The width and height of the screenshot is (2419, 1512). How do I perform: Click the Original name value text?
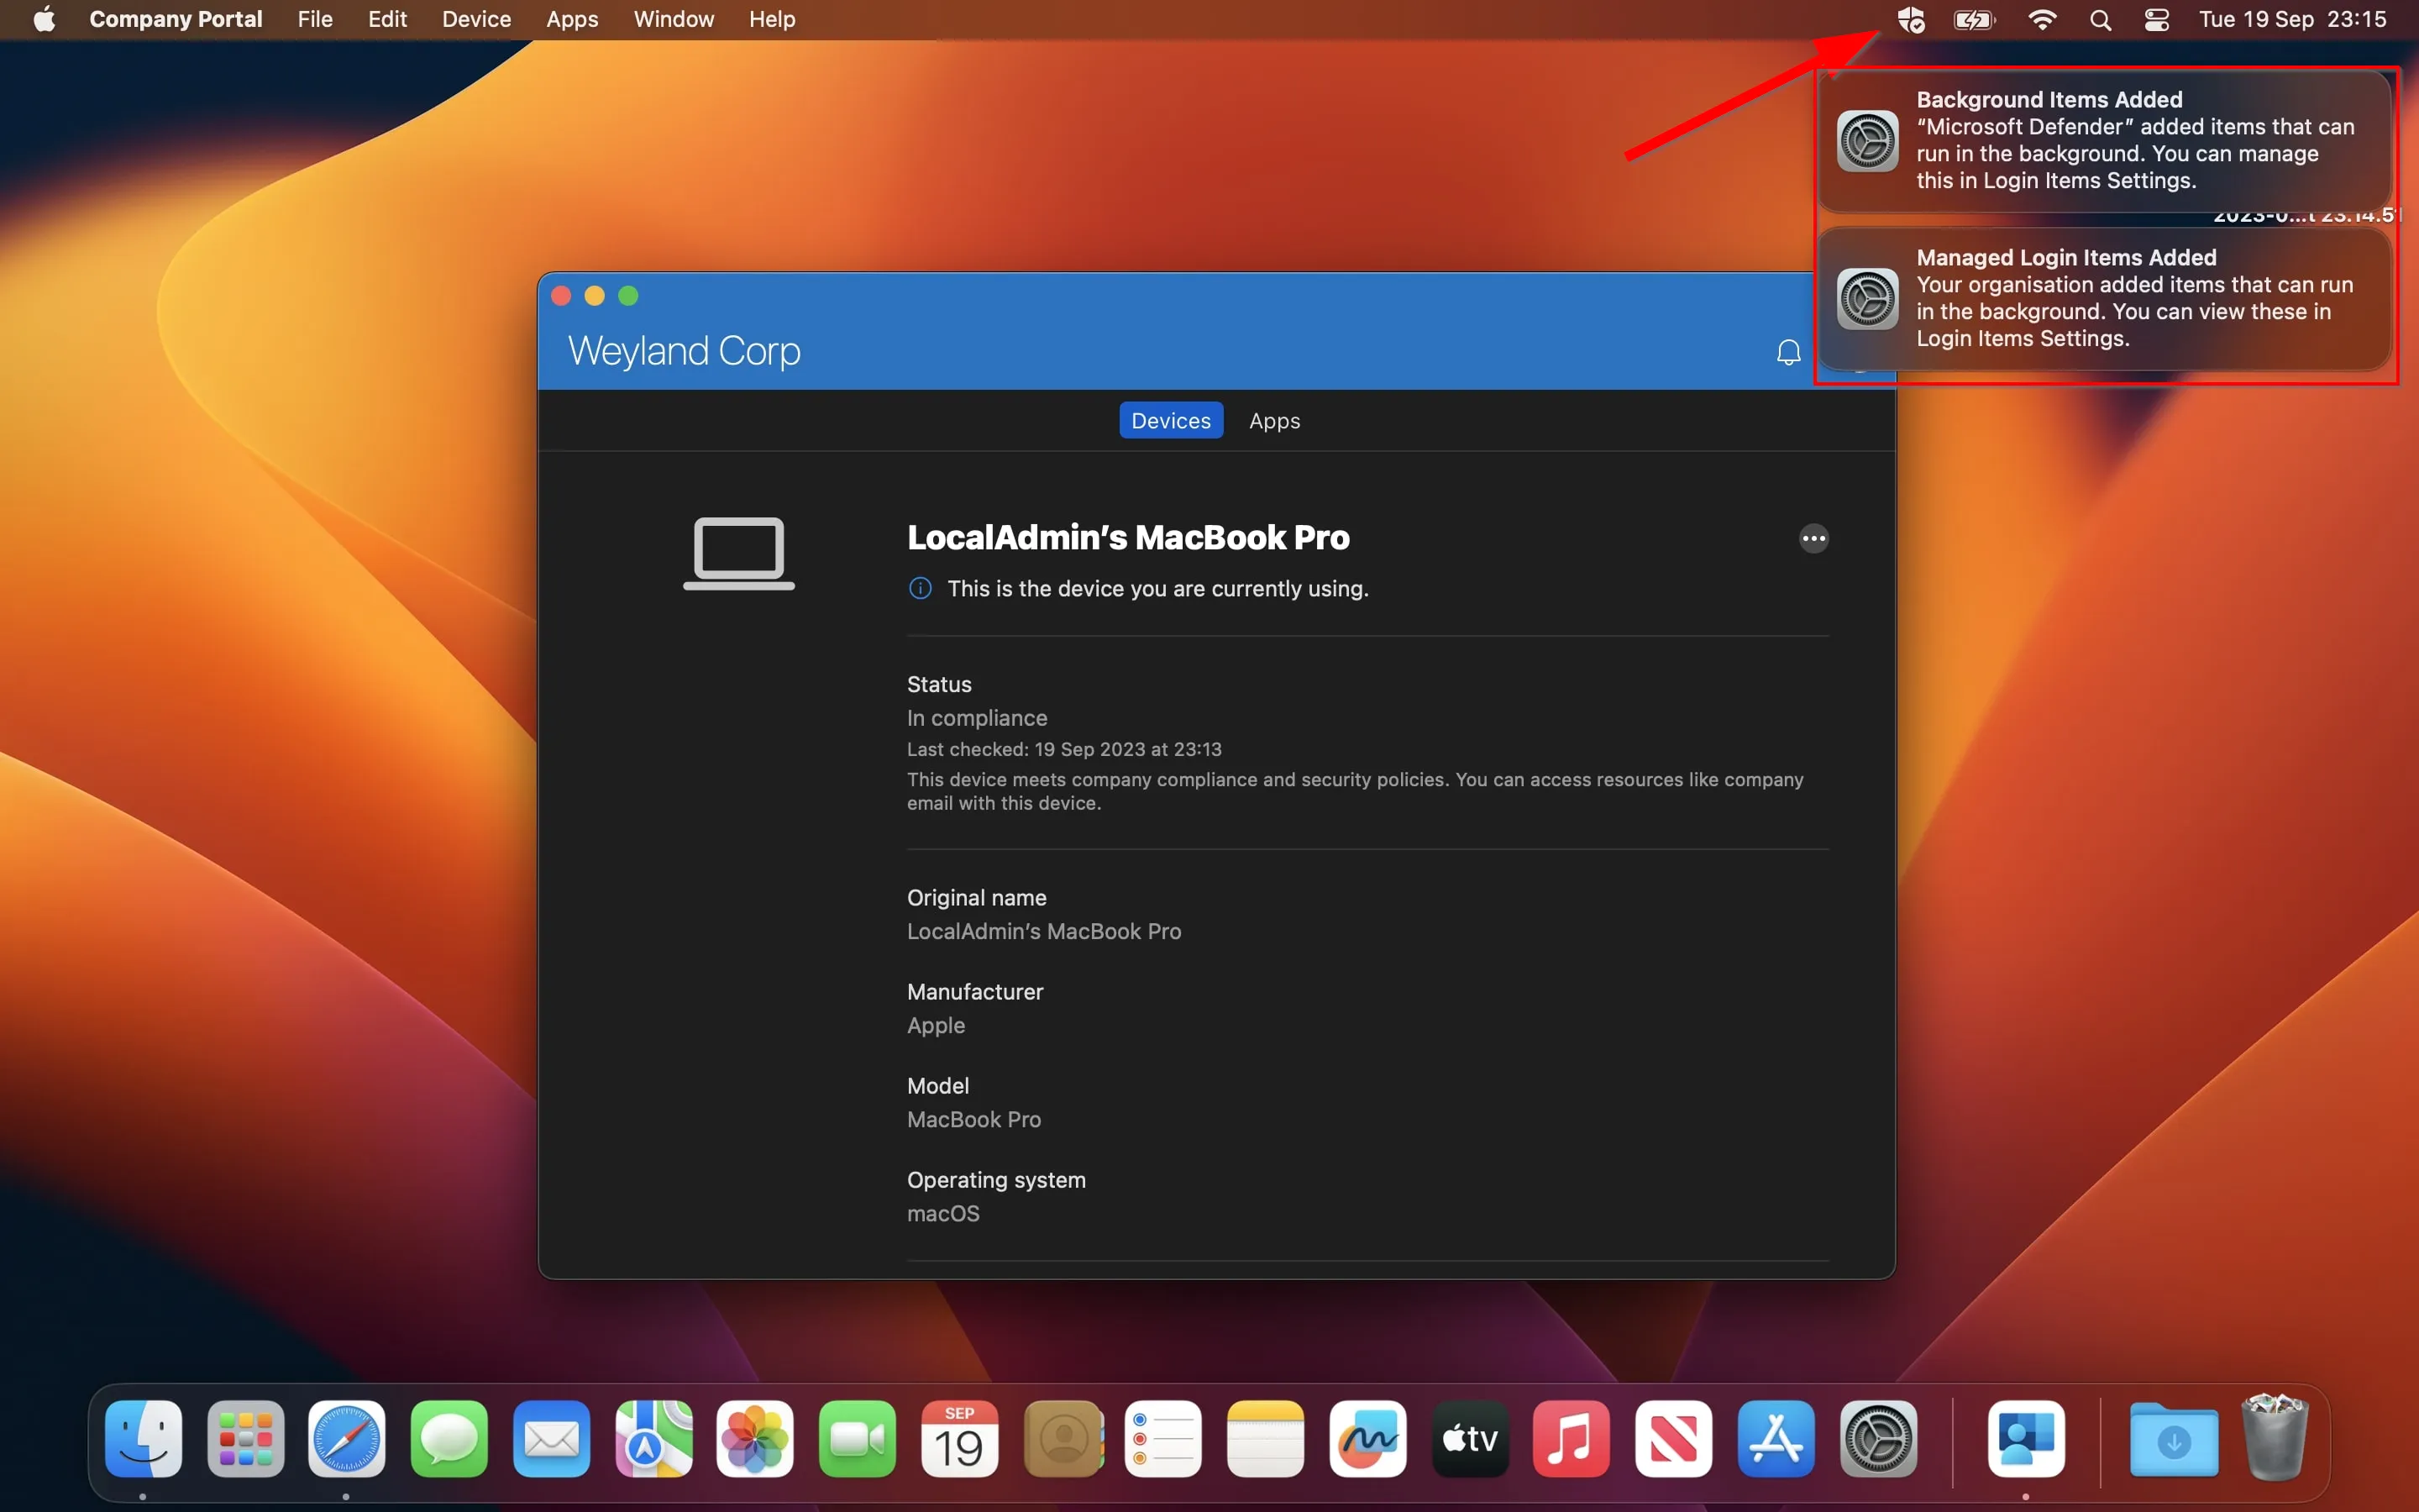point(1043,932)
